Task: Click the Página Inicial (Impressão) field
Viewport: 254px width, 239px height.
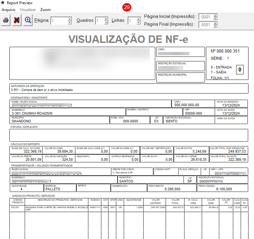Action: coord(206,17)
